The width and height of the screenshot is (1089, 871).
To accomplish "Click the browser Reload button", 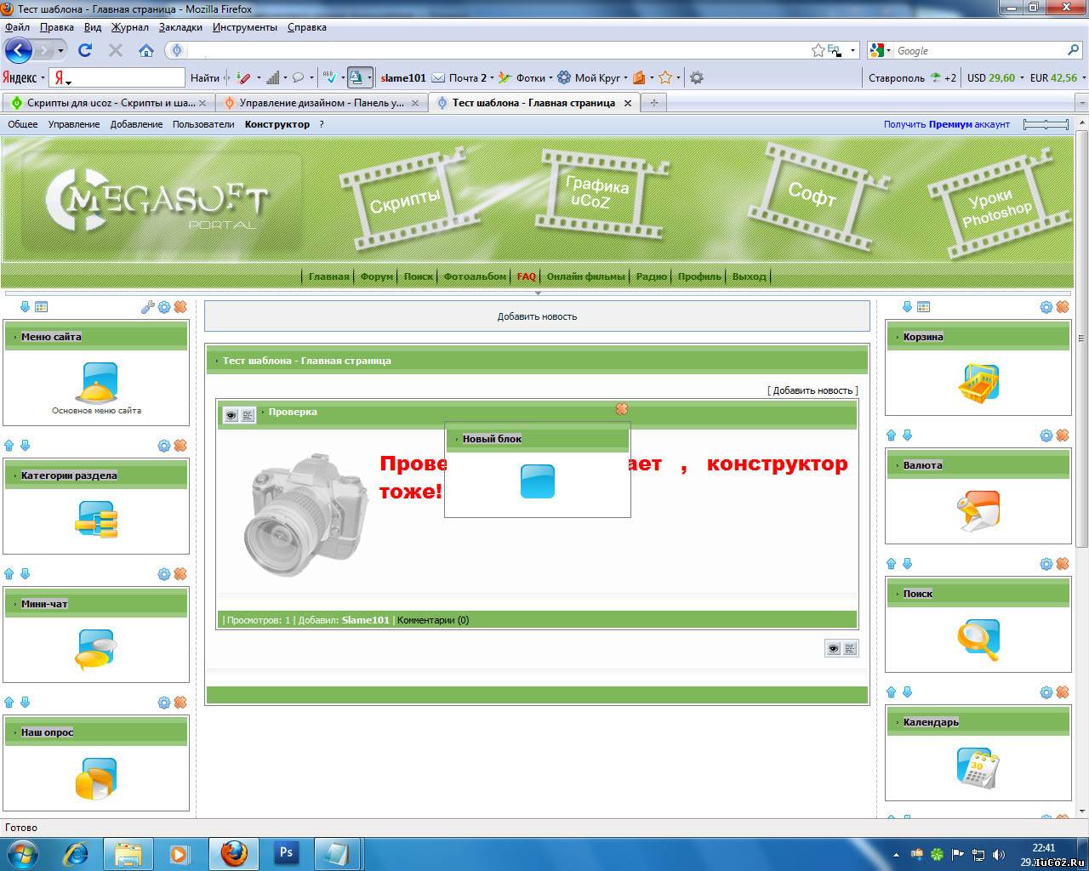I will click(85, 51).
